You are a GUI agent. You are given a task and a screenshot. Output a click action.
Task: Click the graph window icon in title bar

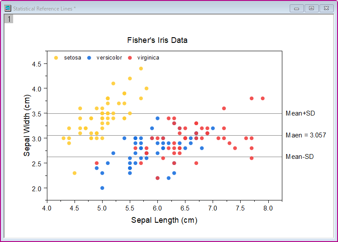tap(8, 8)
